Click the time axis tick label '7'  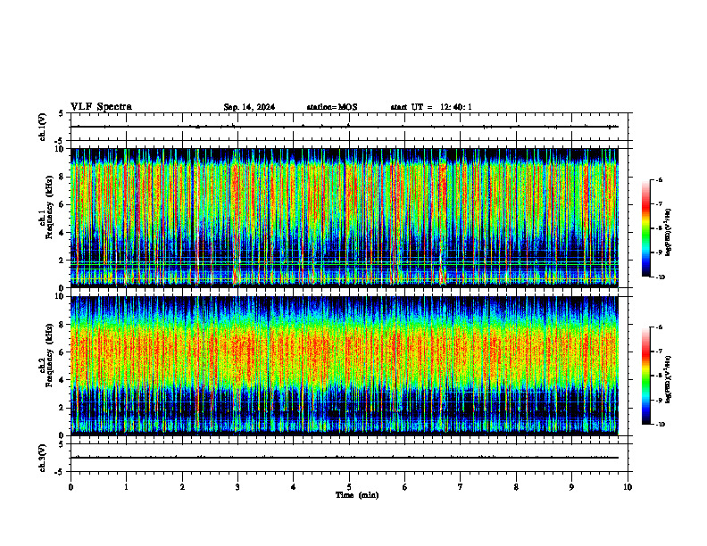coord(461,487)
